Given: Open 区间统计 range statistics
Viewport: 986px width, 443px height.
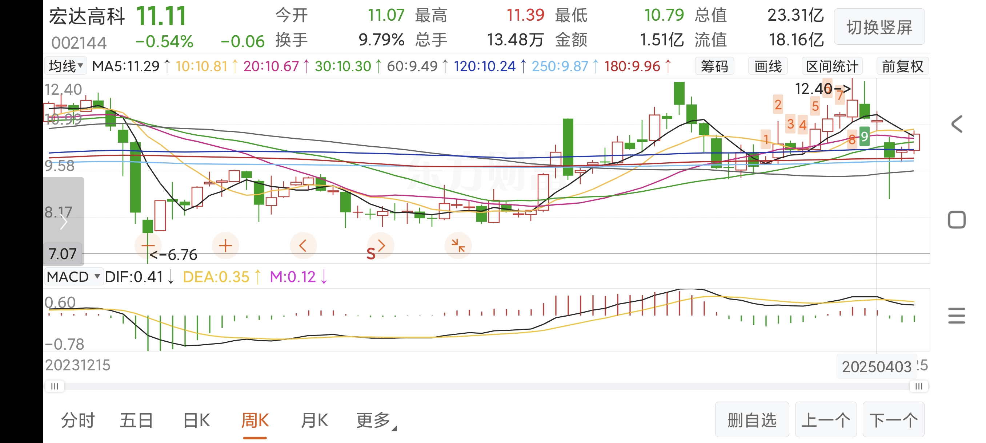Looking at the screenshot, I should pyautogui.click(x=832, y=66).
